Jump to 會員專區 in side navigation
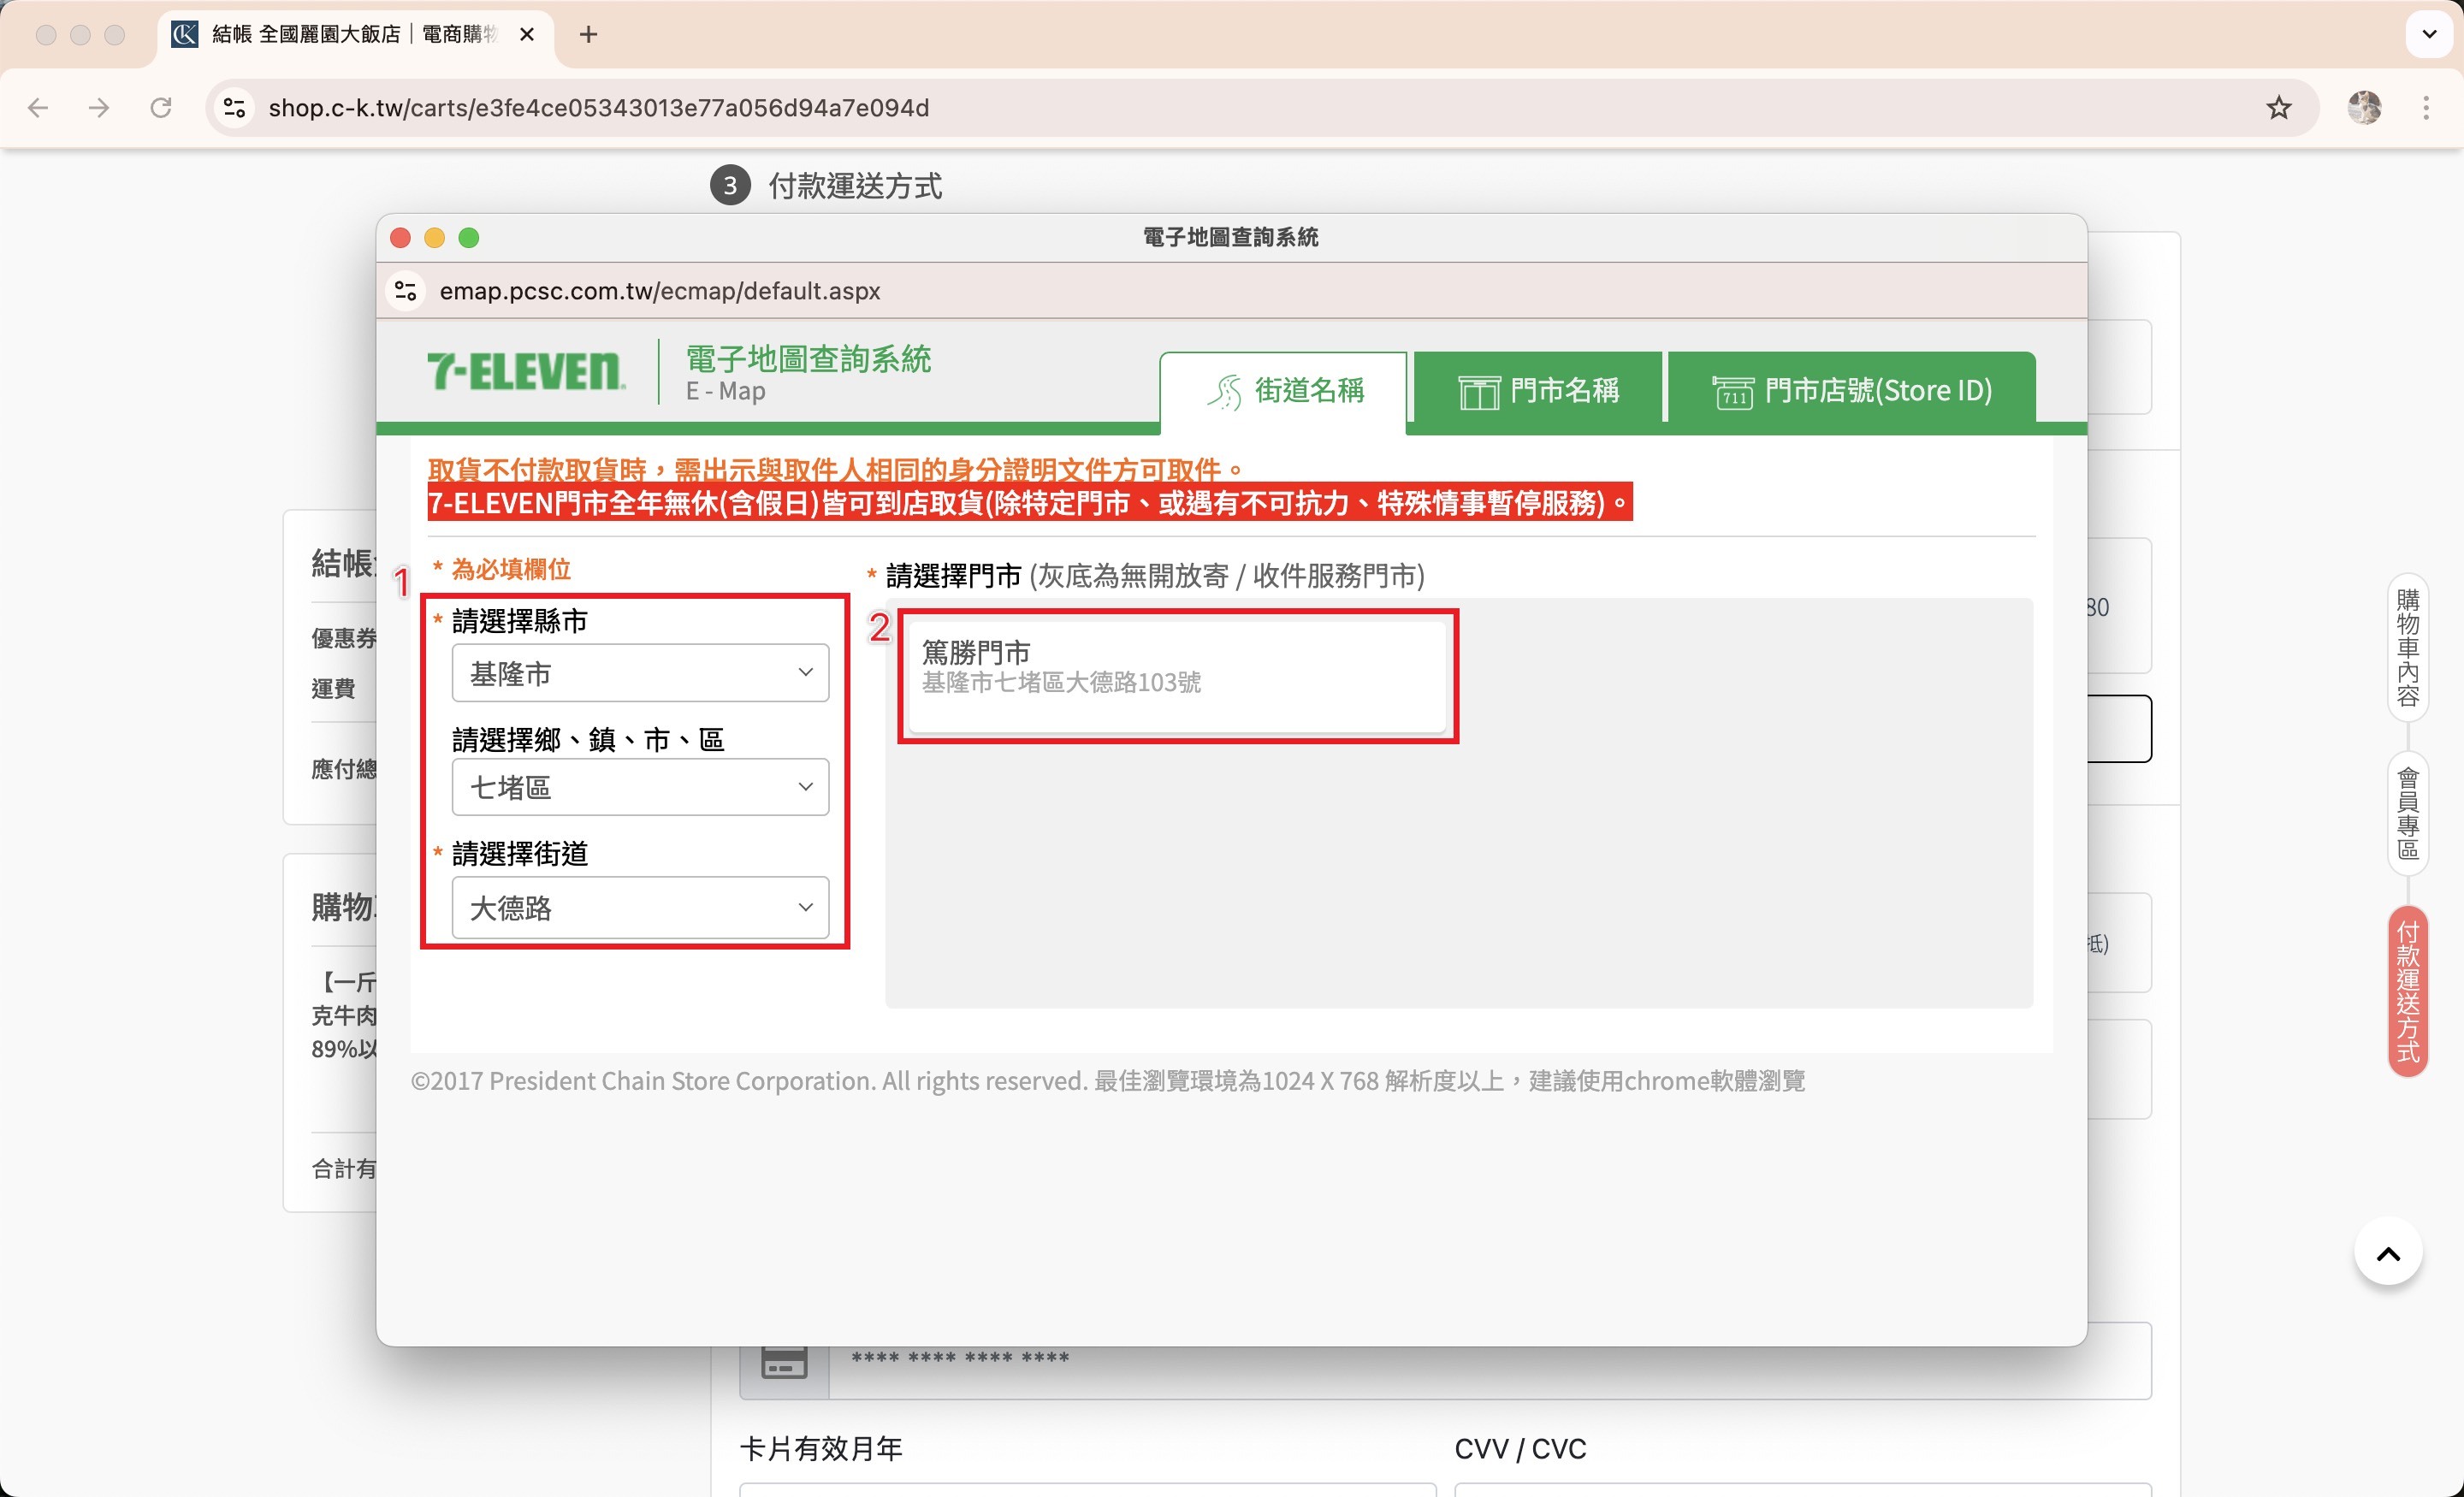Image resolution: width=2464 pixels, height=1497 pixels. pyautogui.click(x=2407, y=814)
